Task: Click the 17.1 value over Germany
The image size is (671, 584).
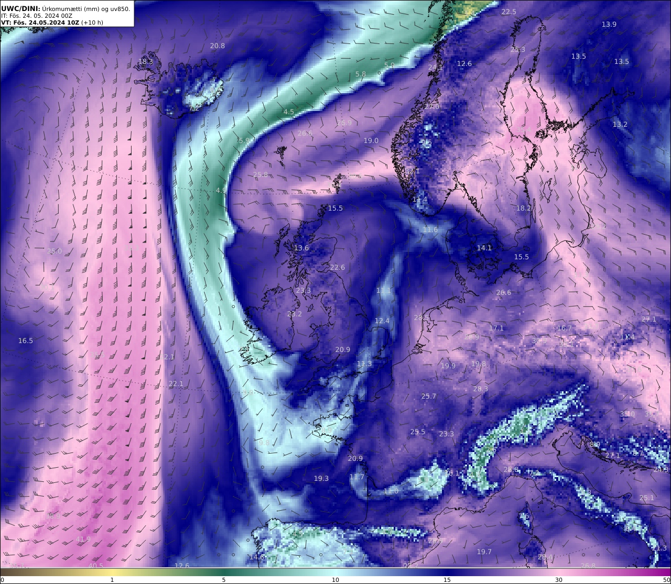Action: [x=496, y=328]
